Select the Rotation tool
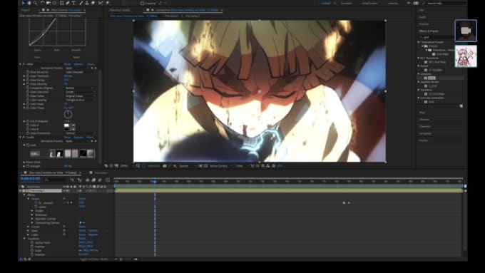485x273 pixels. point(42,3)
